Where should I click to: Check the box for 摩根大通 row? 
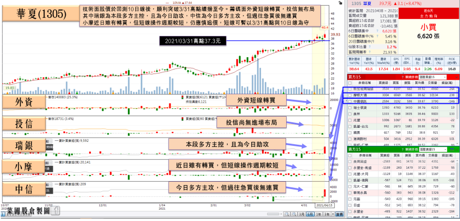tap(349, 95)
